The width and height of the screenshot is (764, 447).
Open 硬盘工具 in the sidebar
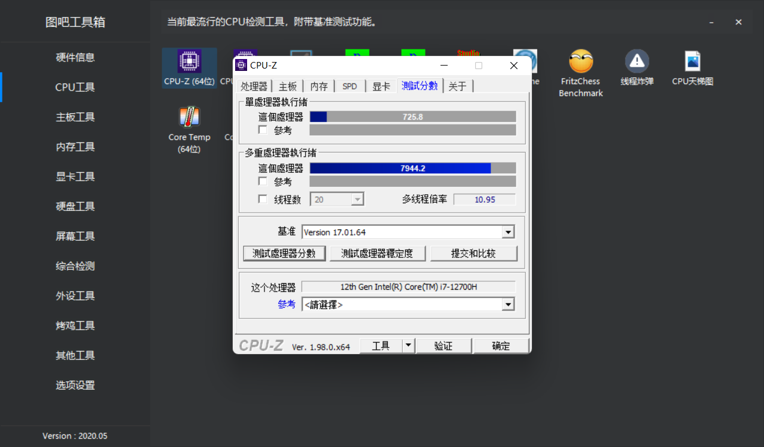click(x=75, y=206)
